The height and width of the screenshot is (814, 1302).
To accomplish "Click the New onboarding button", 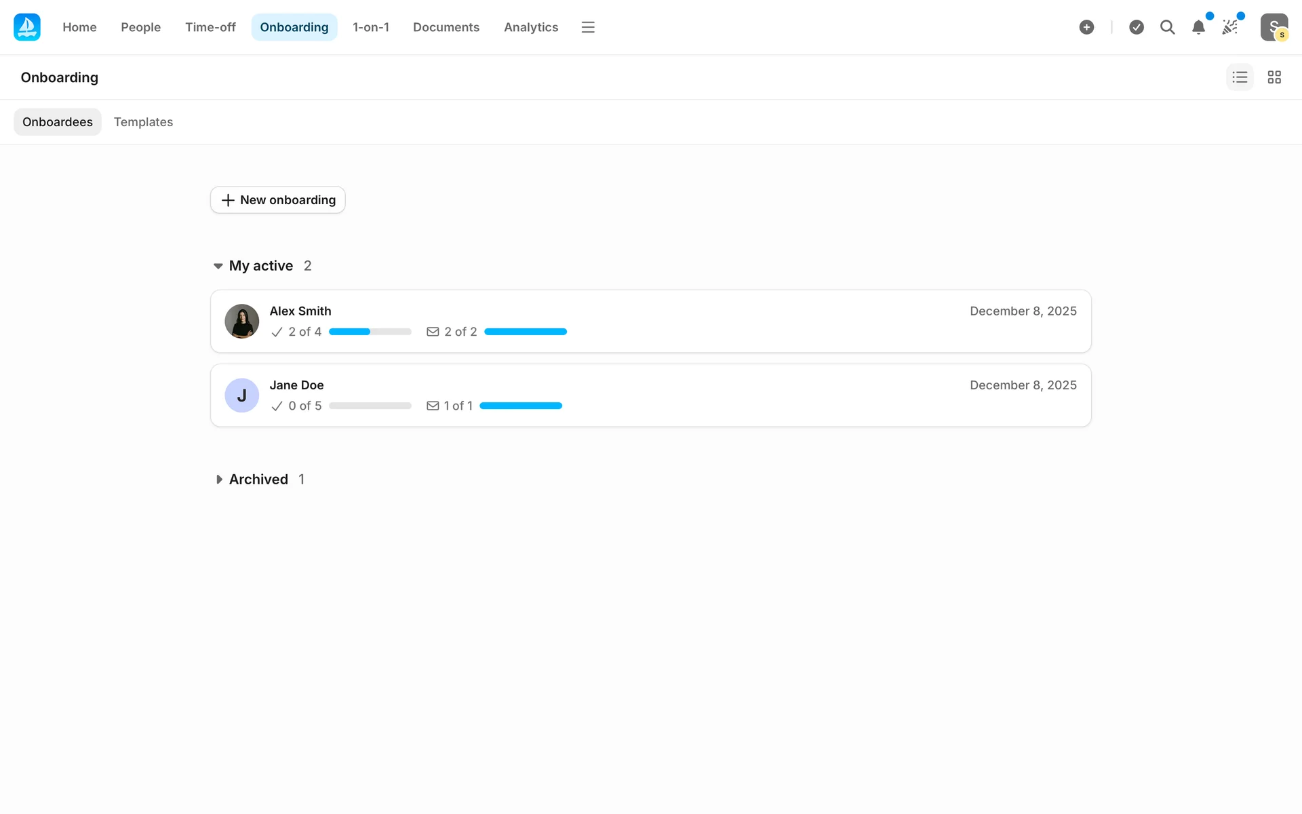I will click(278, 200).
